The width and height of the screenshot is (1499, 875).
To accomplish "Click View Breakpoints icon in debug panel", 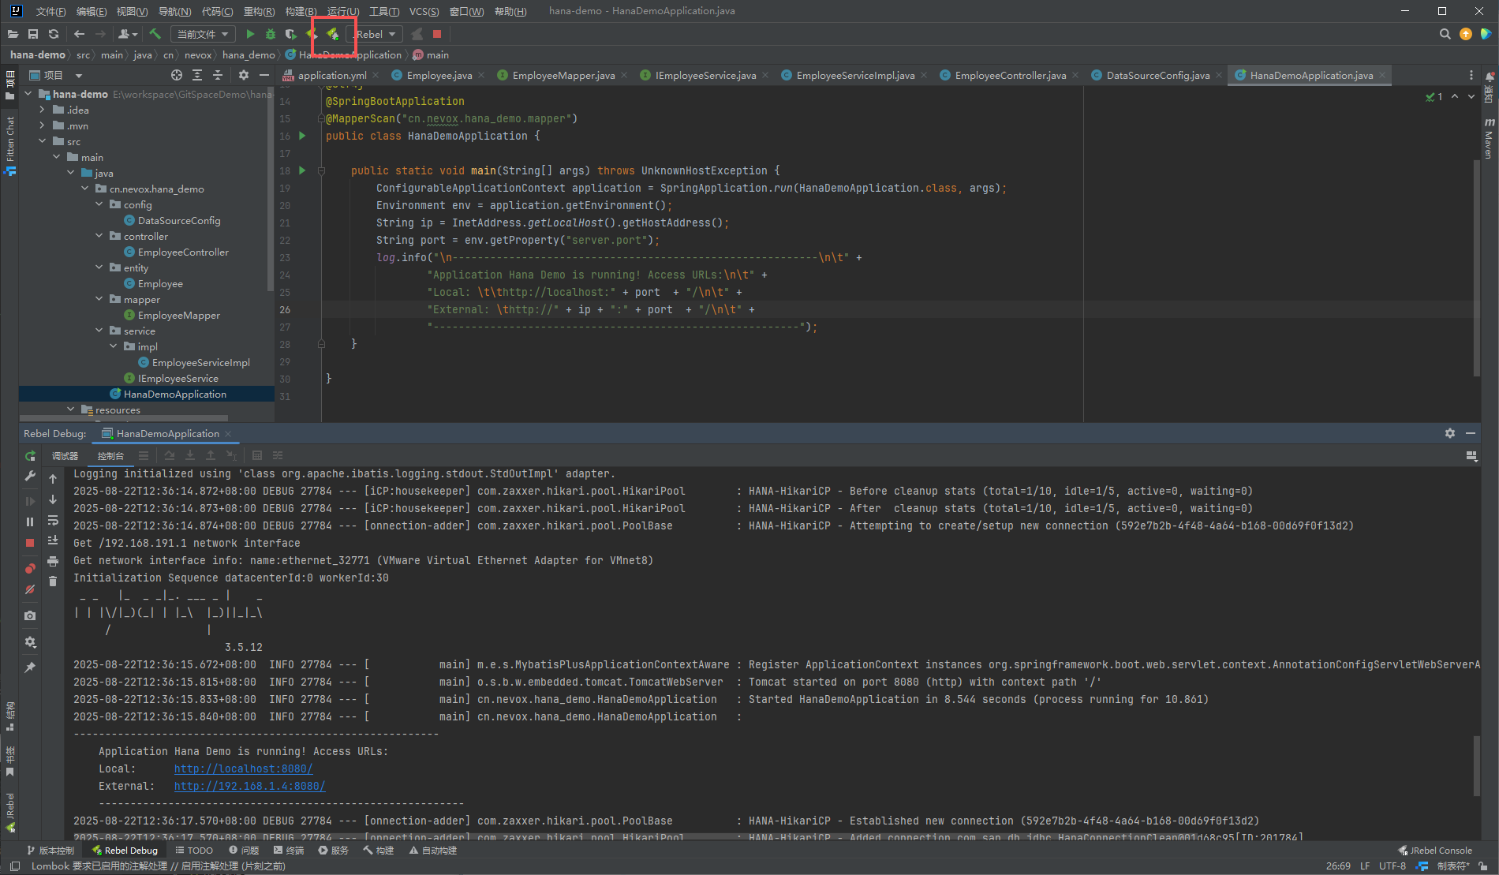I will click(30, 568).
